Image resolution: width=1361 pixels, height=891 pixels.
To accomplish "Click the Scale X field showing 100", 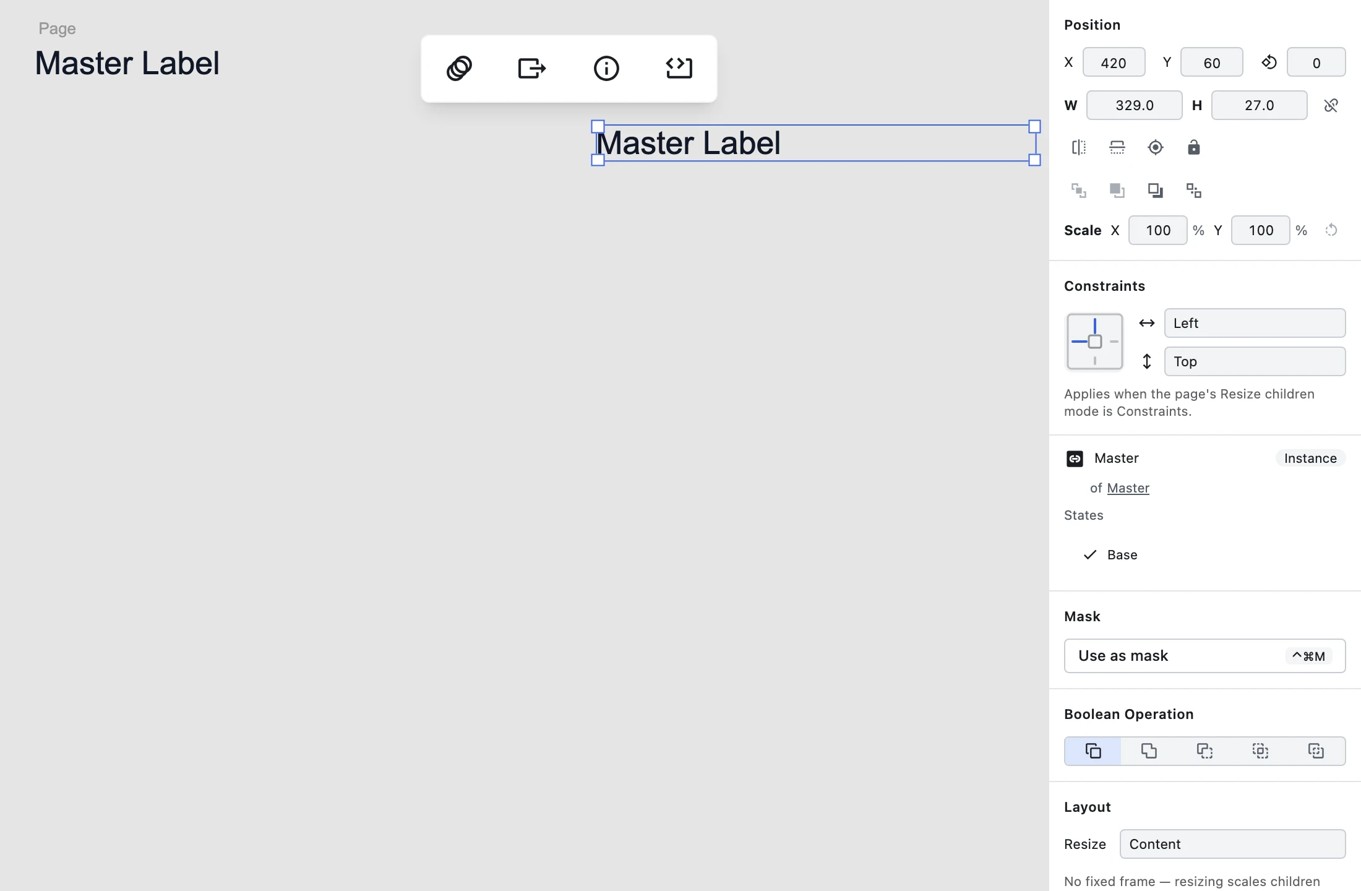I will coord(1157,230).
